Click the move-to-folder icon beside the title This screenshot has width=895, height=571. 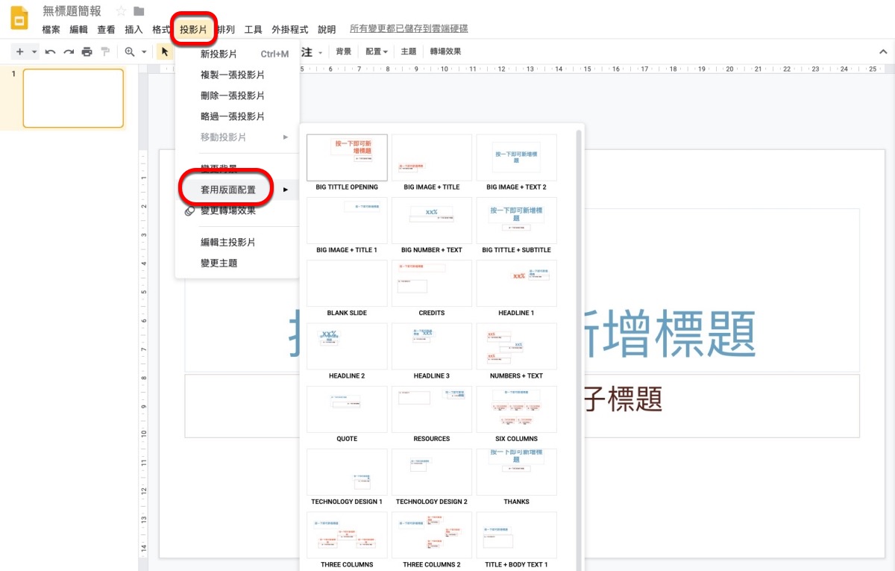coord(139,11)
